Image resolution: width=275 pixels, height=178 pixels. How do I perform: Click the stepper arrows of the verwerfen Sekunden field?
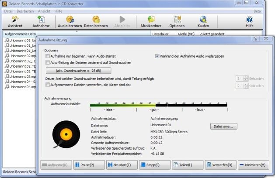click(x=246, y=86)
